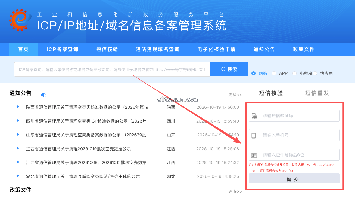Click the 2026-10-19 17:50:00 timestamp

218,107
